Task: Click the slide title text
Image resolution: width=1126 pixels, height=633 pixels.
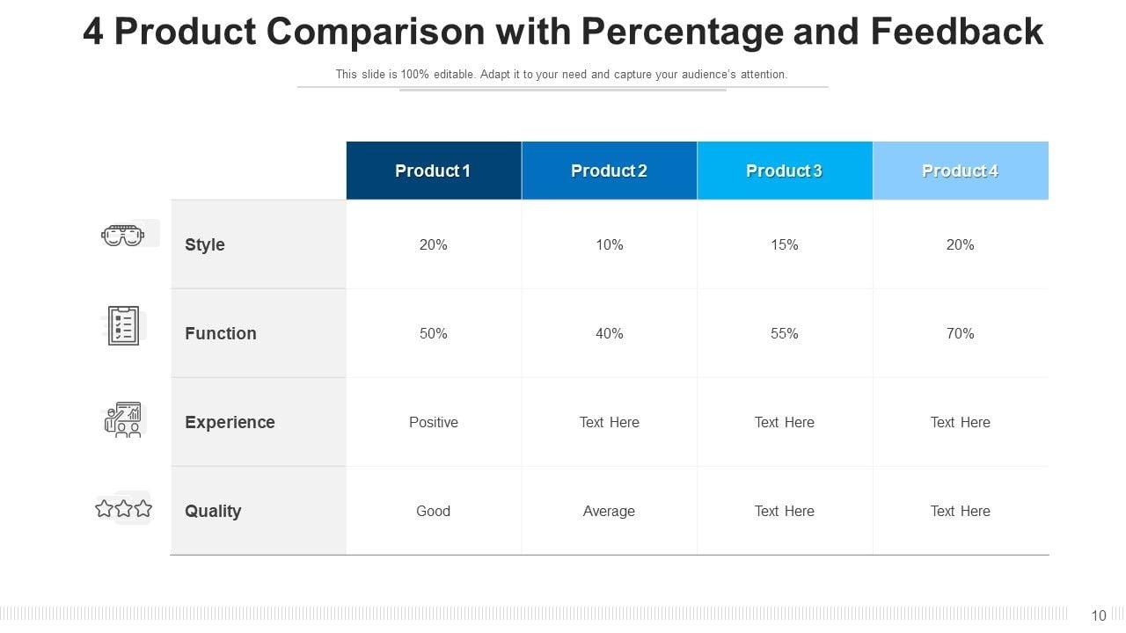Action: pos(563,33)
